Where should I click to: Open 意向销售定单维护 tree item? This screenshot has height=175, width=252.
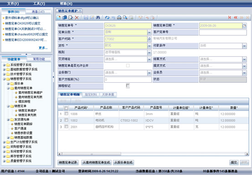click(31, 92)
